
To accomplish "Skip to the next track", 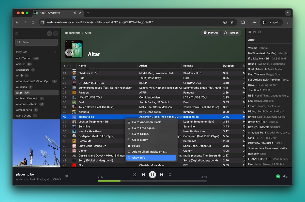I will [x=161, y=175].
